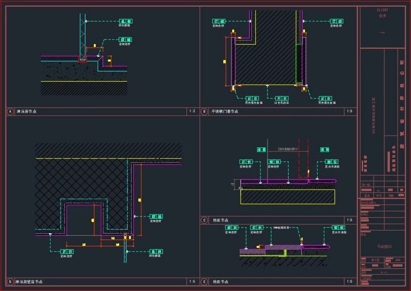Click the circled A detail marker
411x291 pixels.
(x=10, y=112)
